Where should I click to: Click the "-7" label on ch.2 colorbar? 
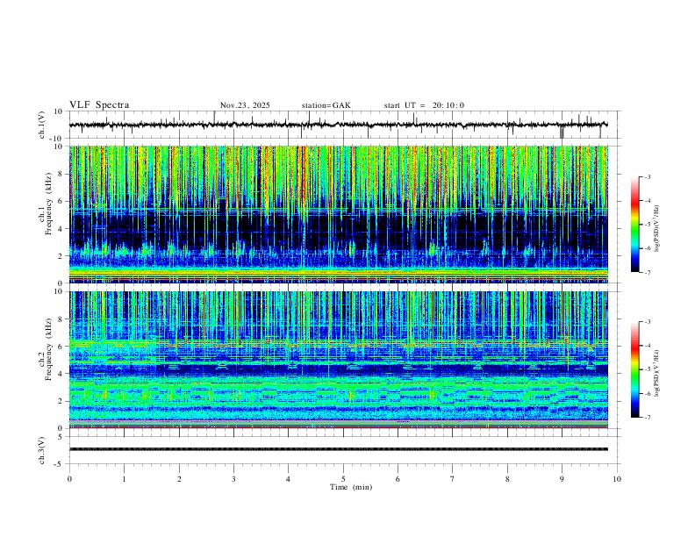tap(648, 418)
